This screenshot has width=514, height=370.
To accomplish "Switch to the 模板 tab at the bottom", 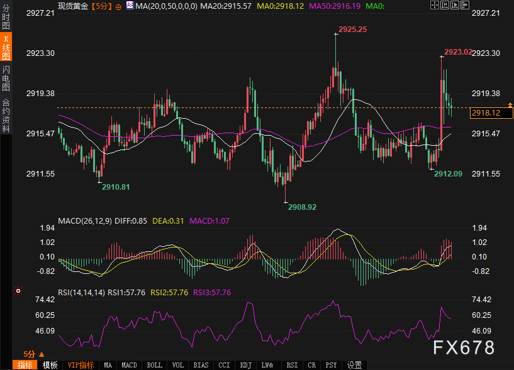I will tap(50, 365).
